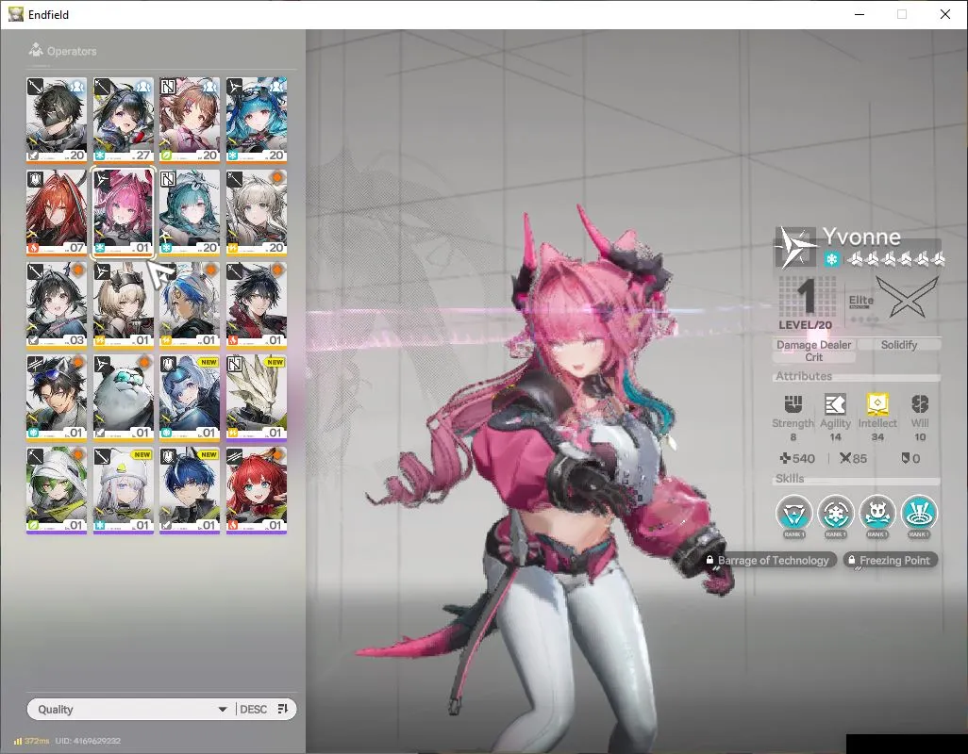Select the panda operator card

pyautogui.click(x=123, y=397)
